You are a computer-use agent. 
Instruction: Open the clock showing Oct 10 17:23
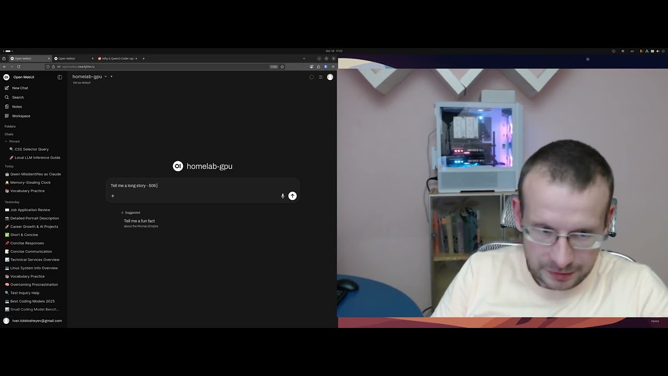[334, 51]
